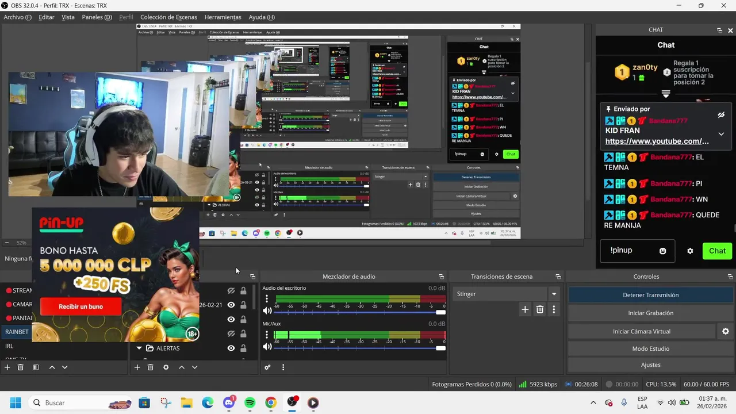Click the Windows taskbar search box
736x414 pixels.
(80, 403)
